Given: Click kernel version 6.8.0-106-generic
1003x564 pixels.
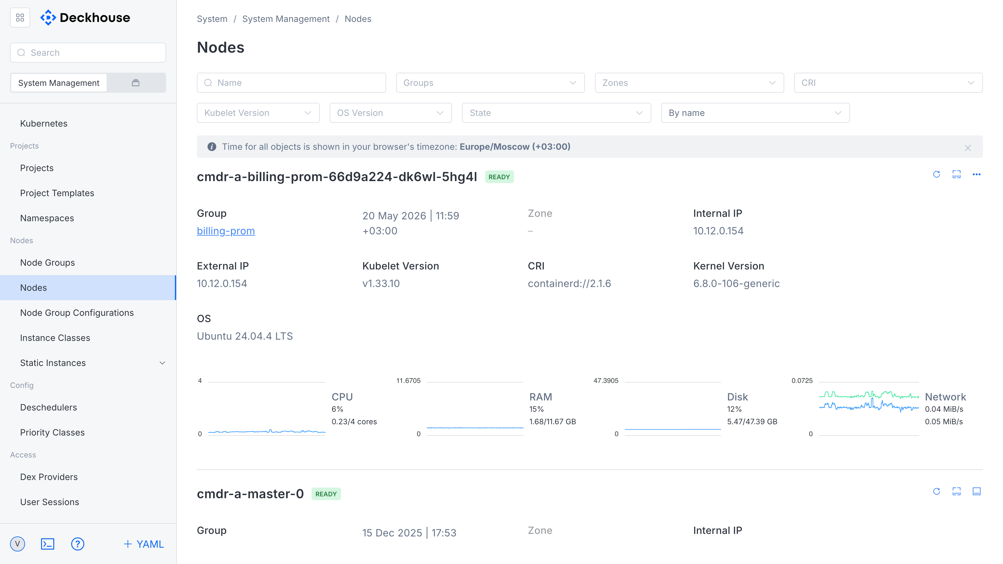Looking at the screenshot, I should click(736, 283).
